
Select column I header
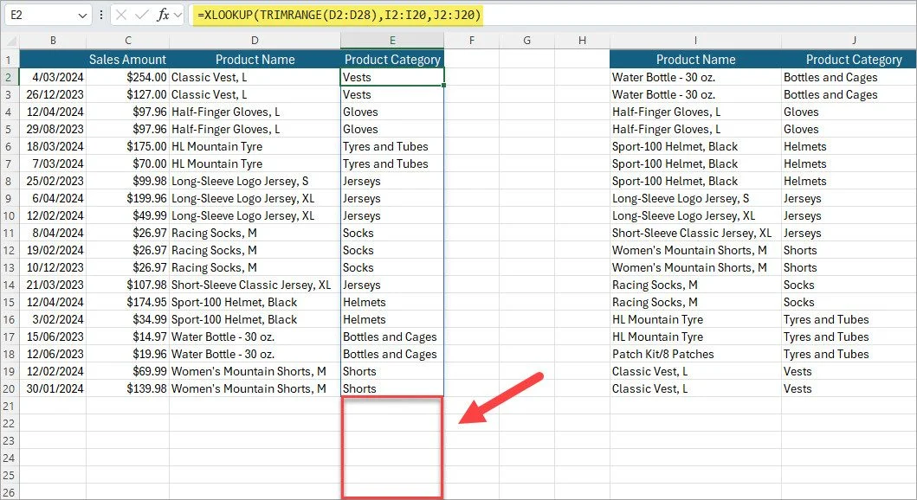695,41
